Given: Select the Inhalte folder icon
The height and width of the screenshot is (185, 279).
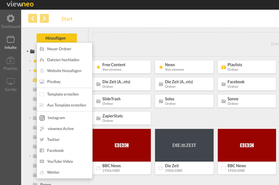Looking at the screenshot, I should coord(10,39).
